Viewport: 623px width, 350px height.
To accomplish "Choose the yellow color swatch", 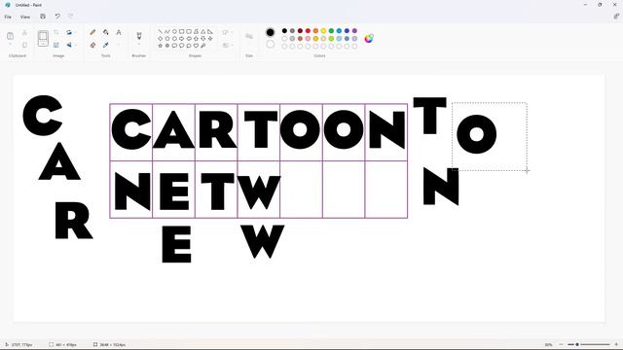I will (323, 30).
